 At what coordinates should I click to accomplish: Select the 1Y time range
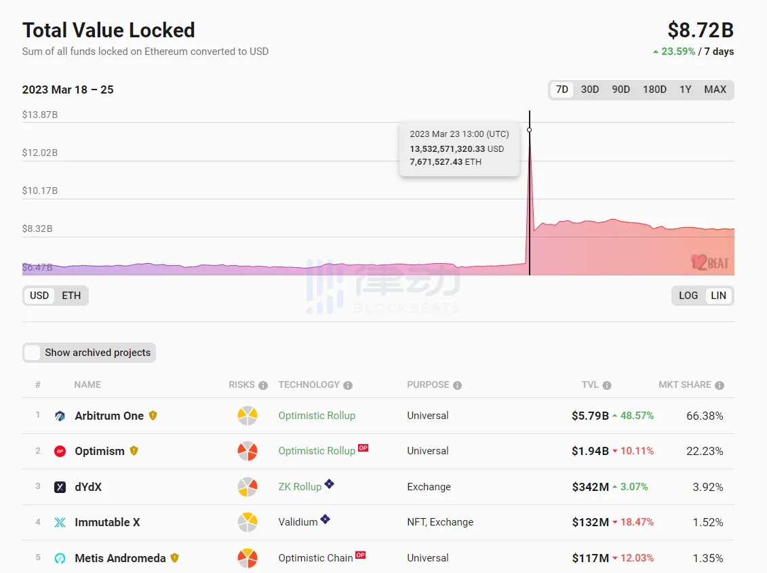click(x=686, y=90)
